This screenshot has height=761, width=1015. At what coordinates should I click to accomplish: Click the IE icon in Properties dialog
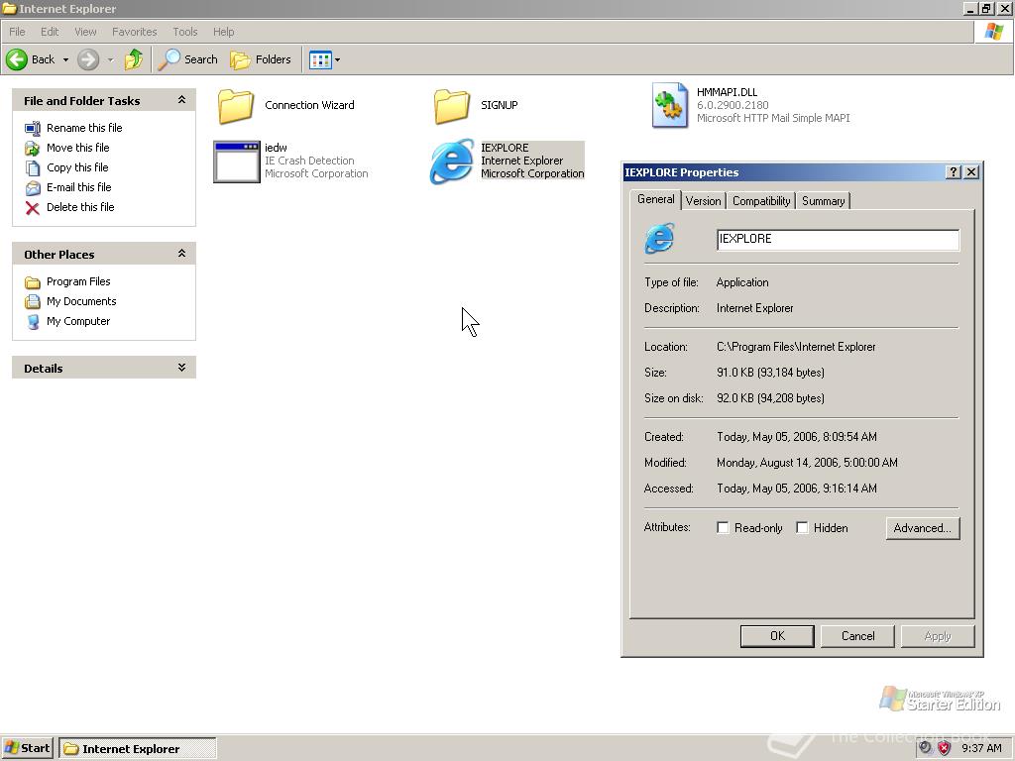click(x=659, y=239)
